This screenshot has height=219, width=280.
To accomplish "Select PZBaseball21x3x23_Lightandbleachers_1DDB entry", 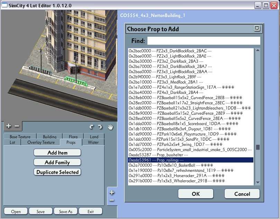I will pos(191,108).
